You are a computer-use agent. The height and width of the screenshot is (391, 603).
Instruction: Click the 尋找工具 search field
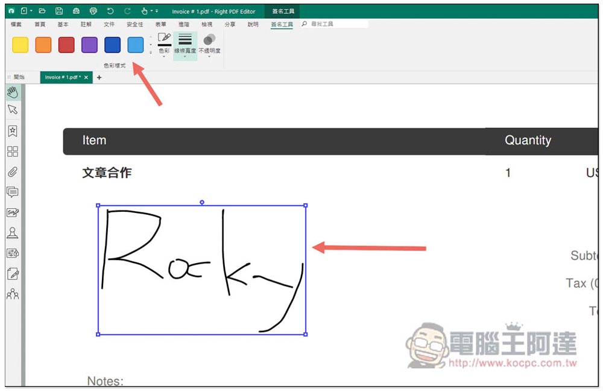[x=334, y=24]
